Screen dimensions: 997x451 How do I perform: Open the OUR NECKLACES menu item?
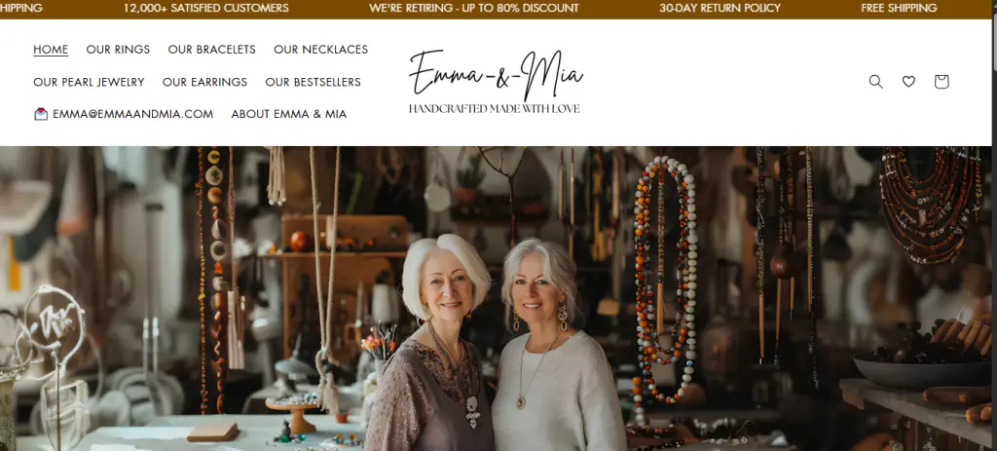coord(321,49)
